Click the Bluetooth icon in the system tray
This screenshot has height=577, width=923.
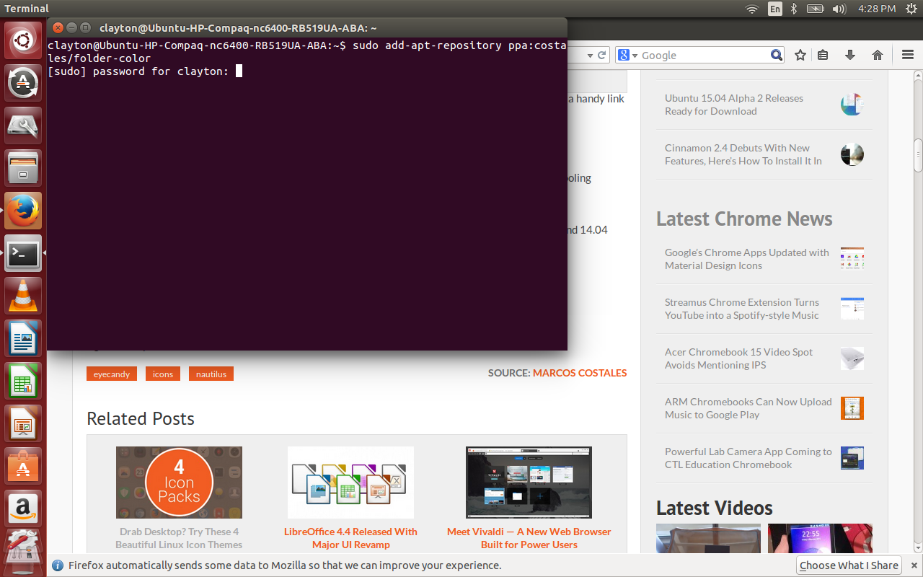[x=795, y=9]
